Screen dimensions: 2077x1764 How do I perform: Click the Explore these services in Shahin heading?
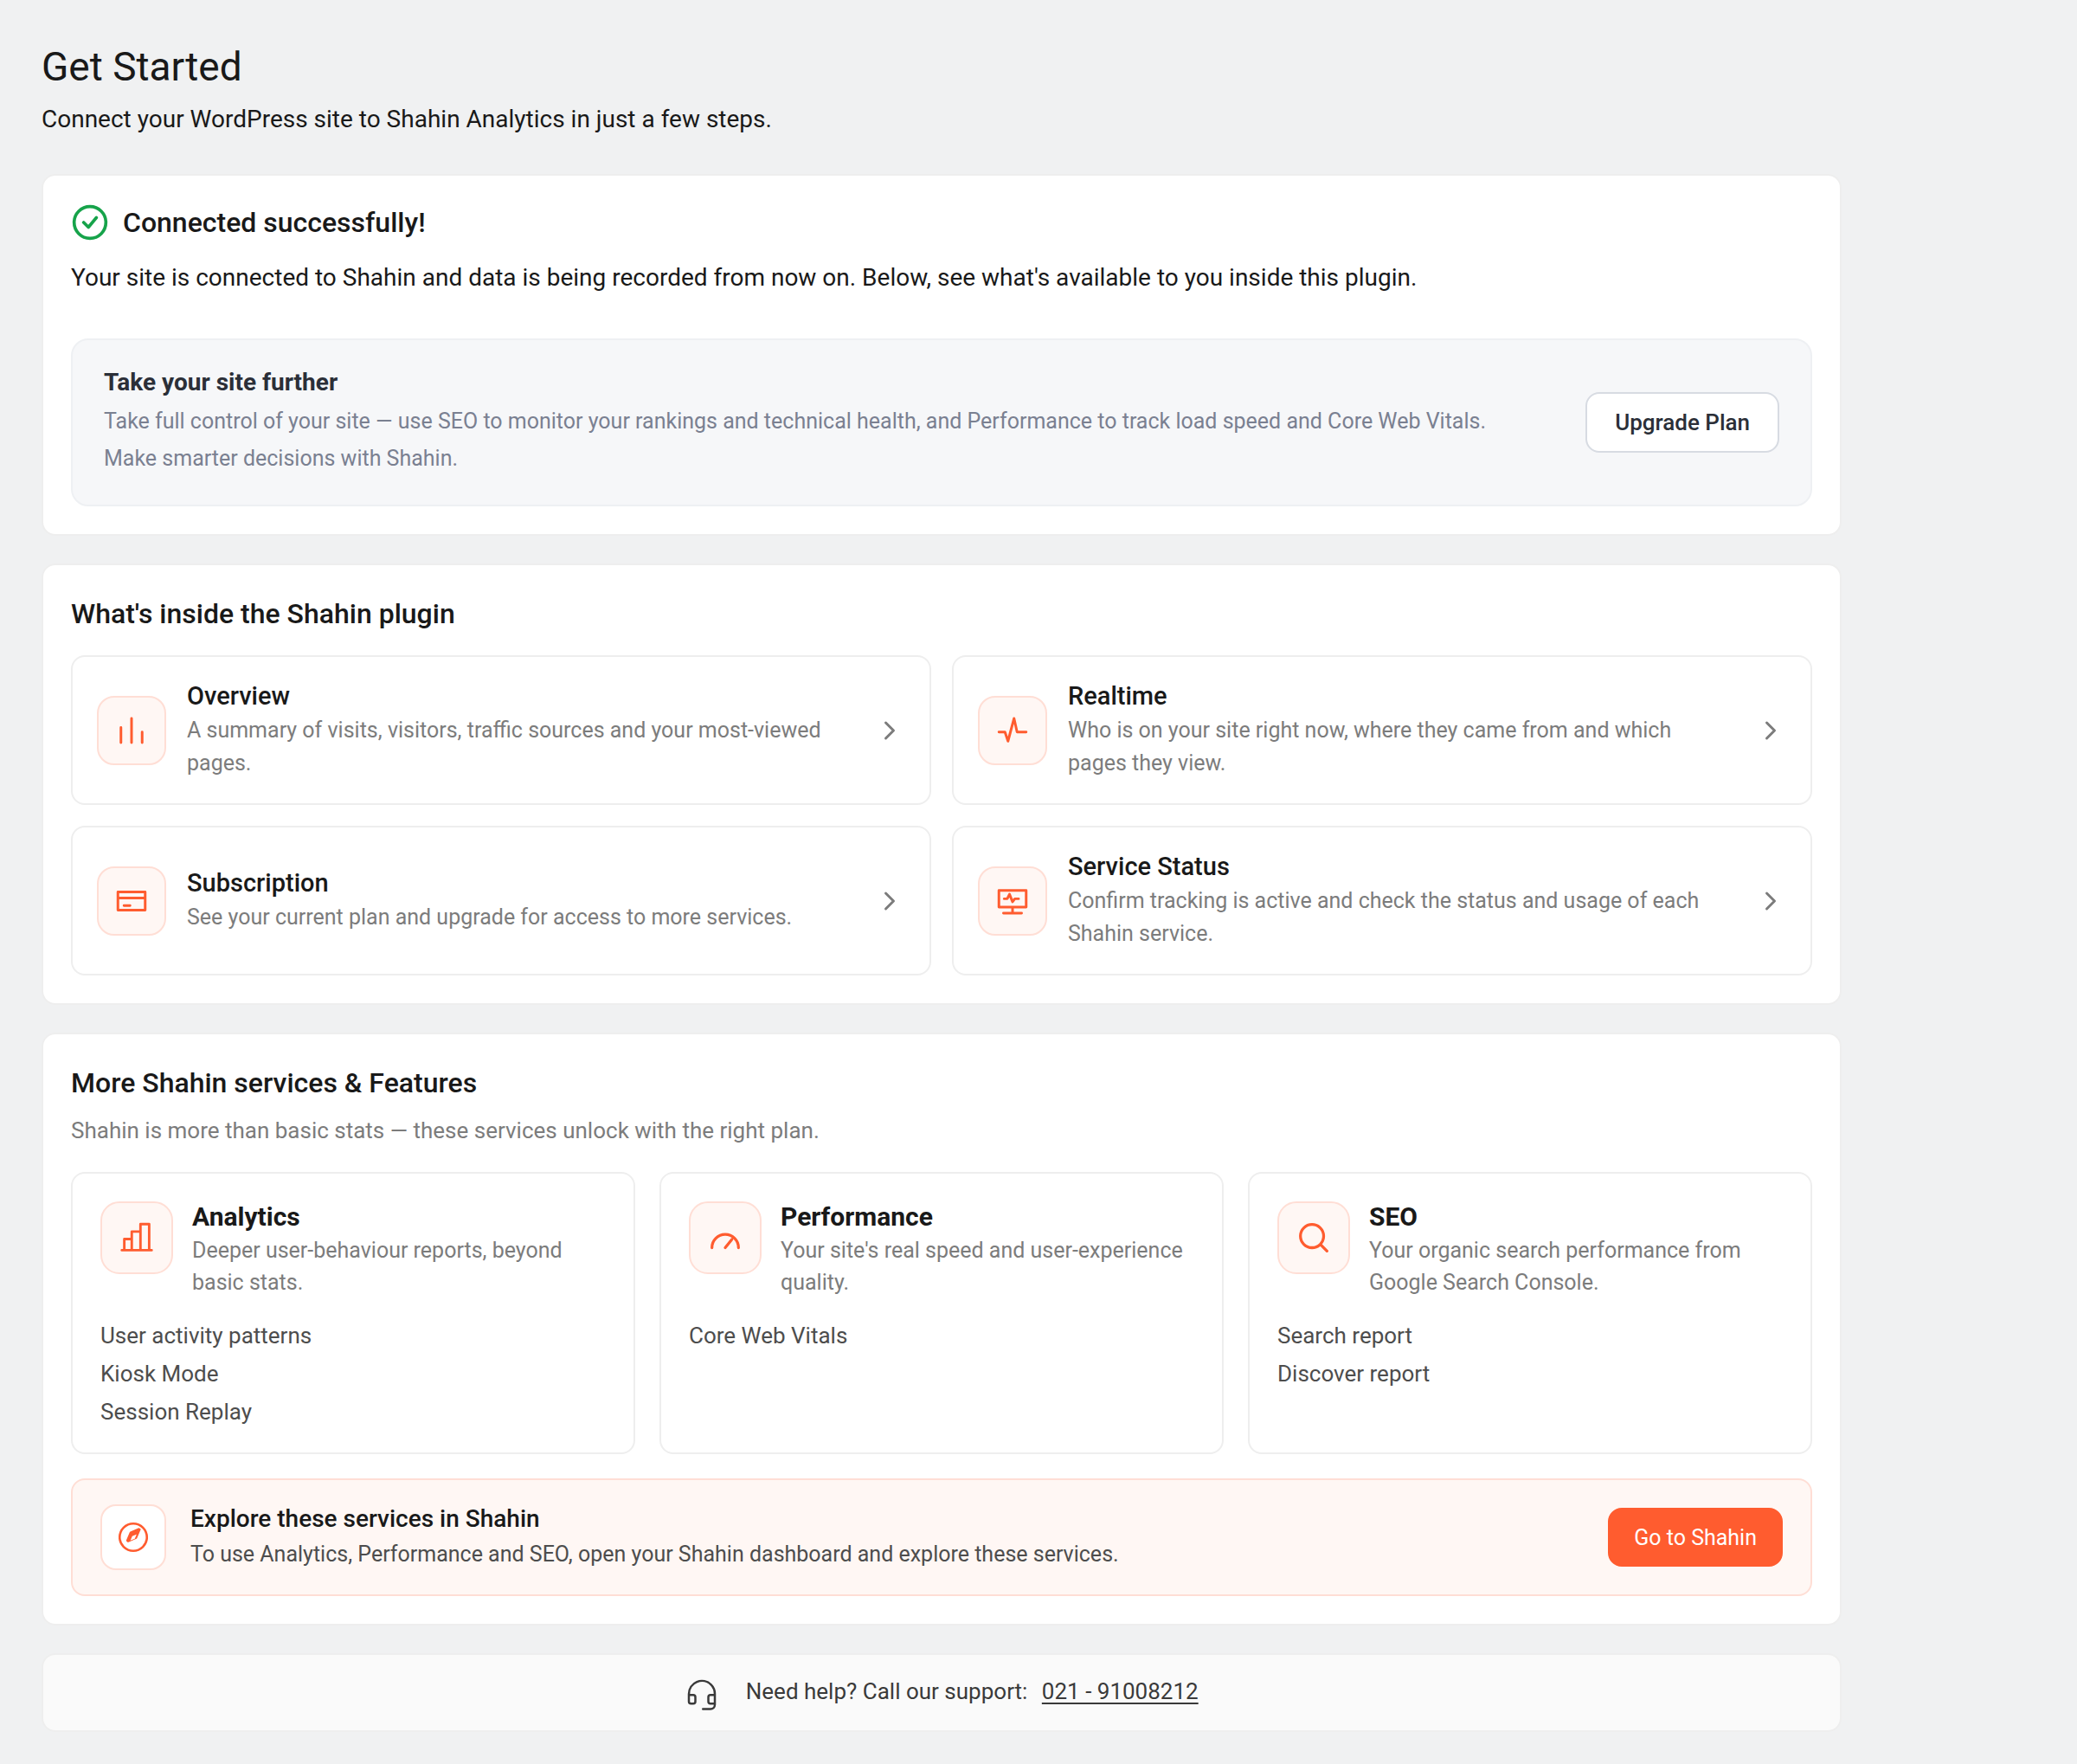point(365,1518)
